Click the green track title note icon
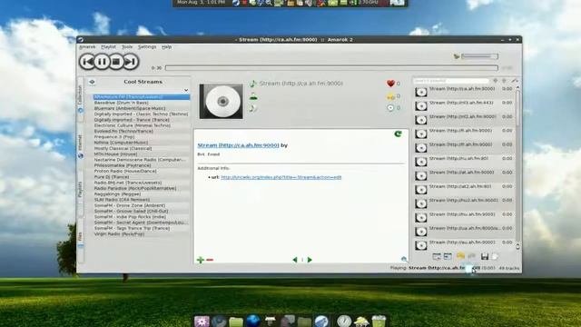581x327 pixels. point(253,84)
